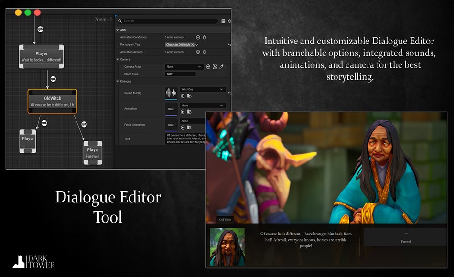The width and height of the screenshot is (454, 277).
Task: Collapse the Dialogue section
Action: pyautogui.click(x=117, y=81)
